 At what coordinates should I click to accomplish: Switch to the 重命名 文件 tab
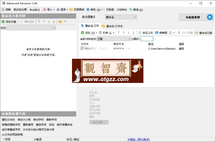click(90, 26)
